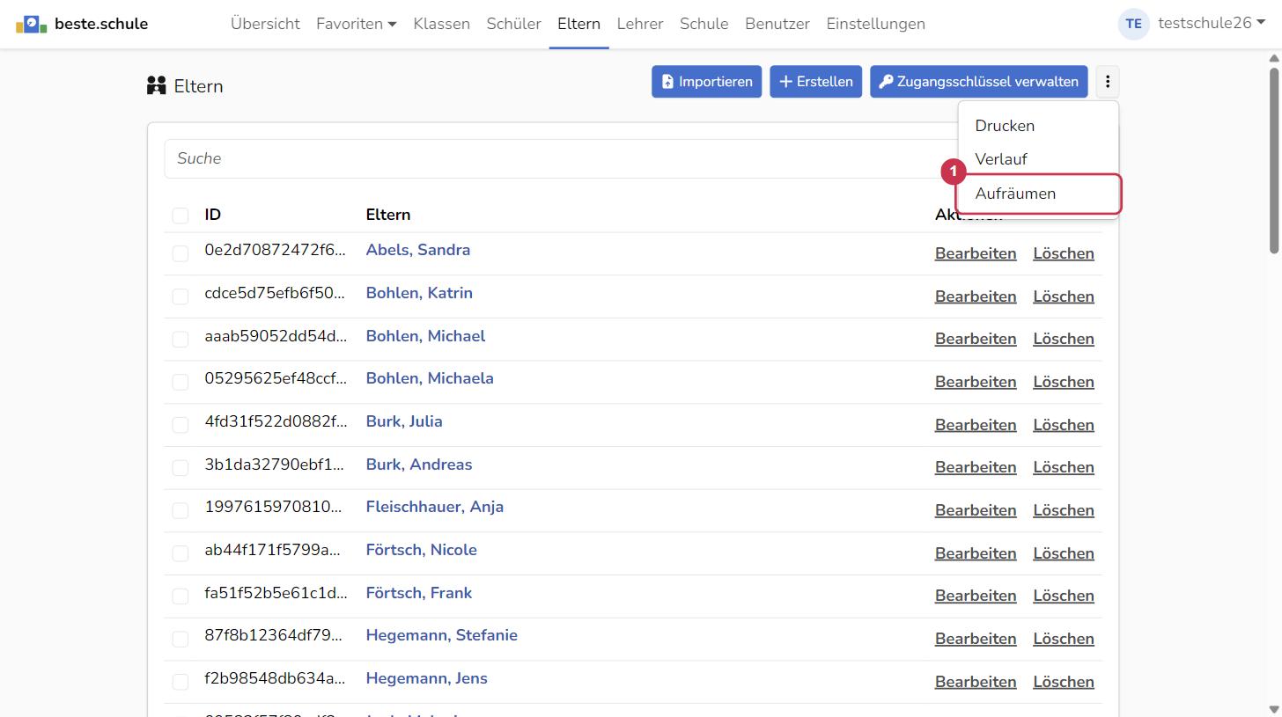The width and height of the screenshot is (1282, 717).
Task: Click the beste.schule logo icon
Action: point(32,24)
